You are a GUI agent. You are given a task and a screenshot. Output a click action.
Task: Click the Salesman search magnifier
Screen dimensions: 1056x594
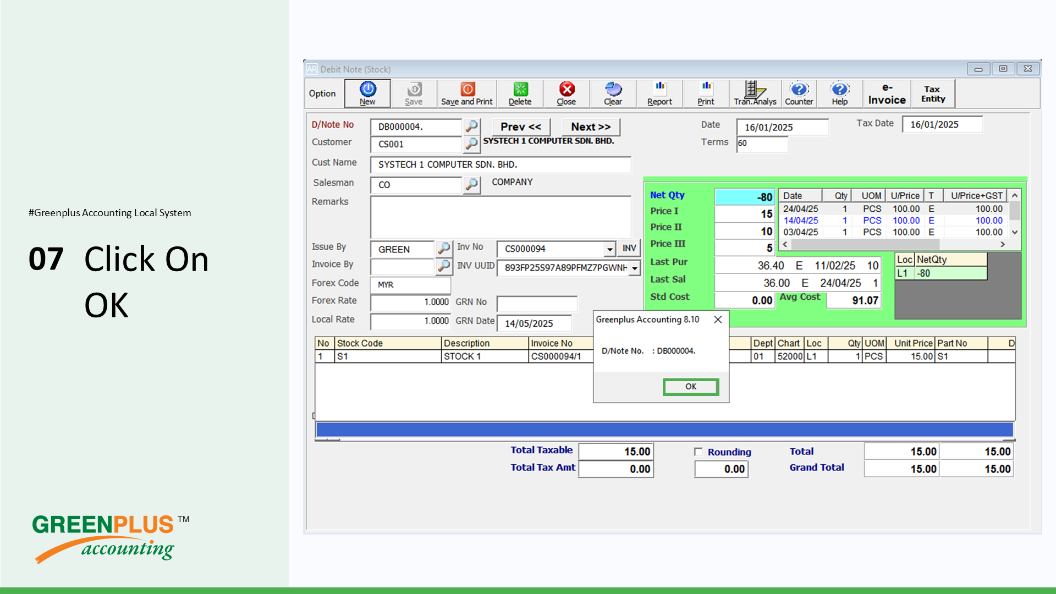pyautogui.click(x=471, y=185)
